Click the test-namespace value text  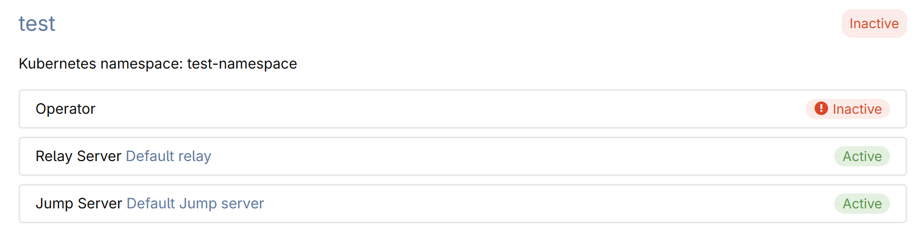point(242,64)
